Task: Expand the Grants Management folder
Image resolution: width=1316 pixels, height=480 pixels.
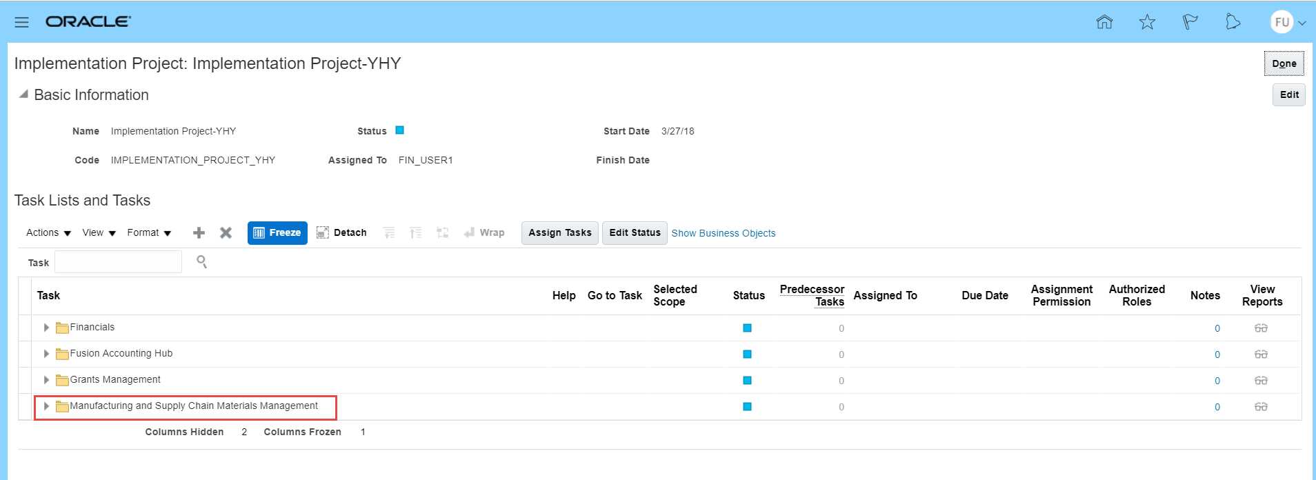Action: point(46,380)
